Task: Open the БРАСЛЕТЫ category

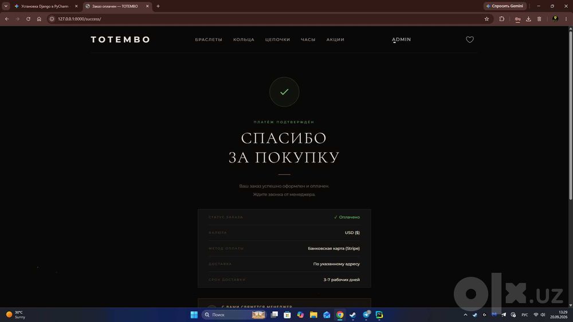Action: click(209, 39)
